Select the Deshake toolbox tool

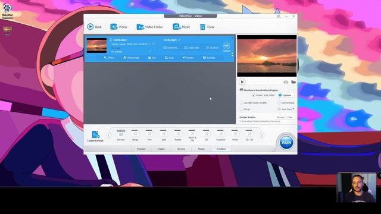point(121,136)
